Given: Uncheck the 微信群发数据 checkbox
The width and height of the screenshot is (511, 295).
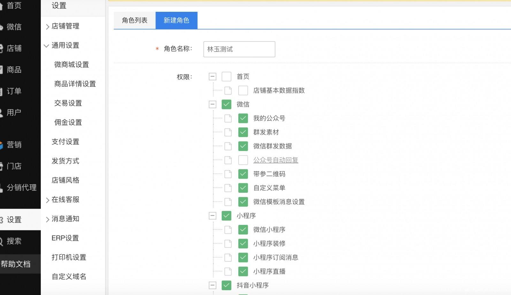Looking at the screenshot, I should [x=243, y=146].
